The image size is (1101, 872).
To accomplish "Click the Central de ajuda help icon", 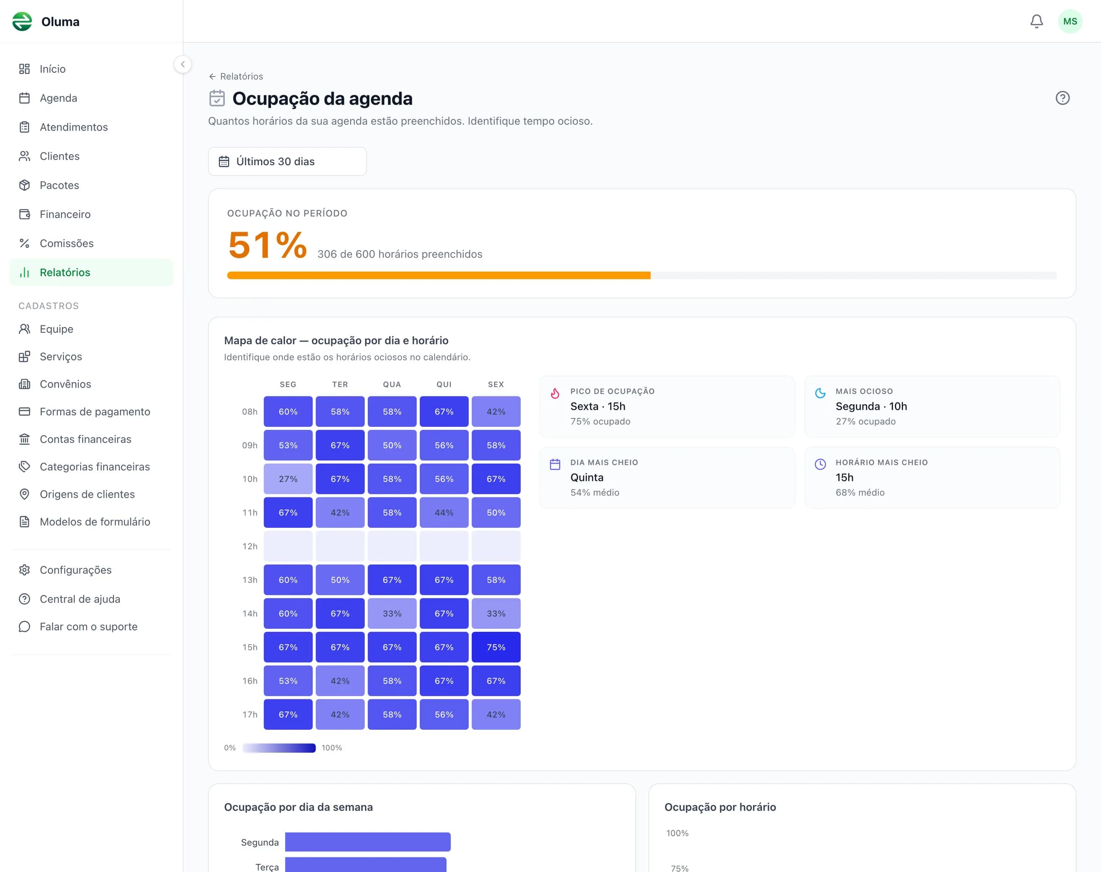I will (x=24, y=599).
